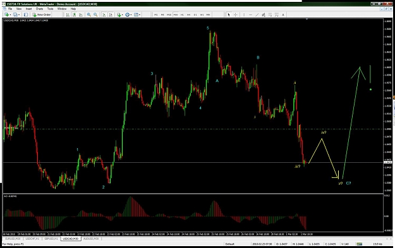Select the H4 timeframe button
Screen dimensions: 395x248
(x=189, y=15)
